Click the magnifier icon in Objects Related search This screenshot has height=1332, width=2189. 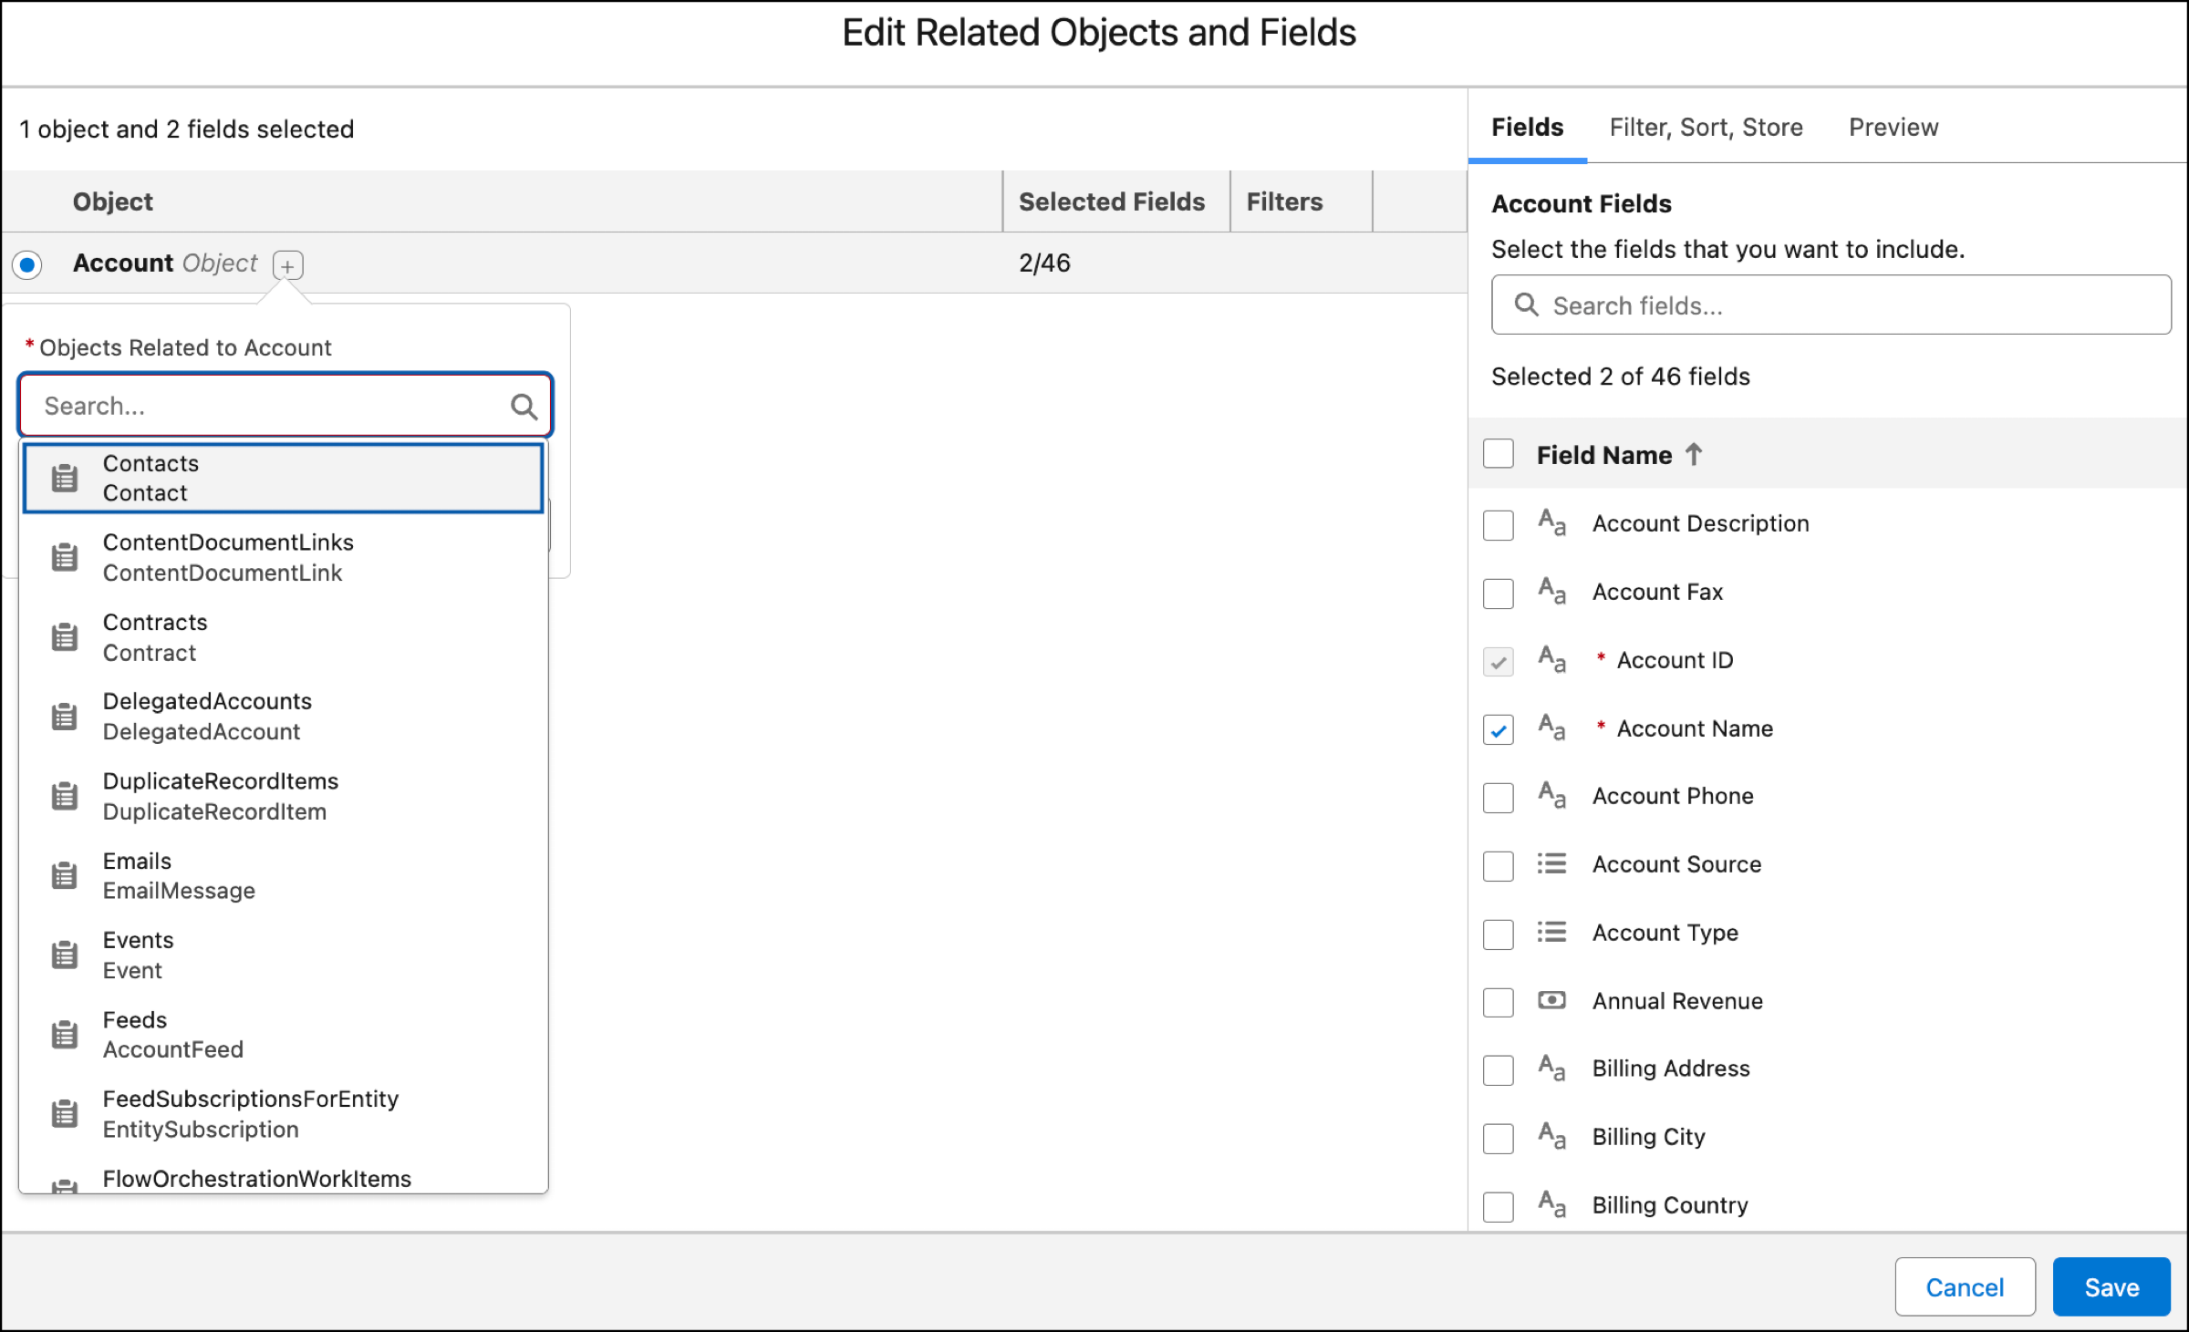[x=524, y=406]
